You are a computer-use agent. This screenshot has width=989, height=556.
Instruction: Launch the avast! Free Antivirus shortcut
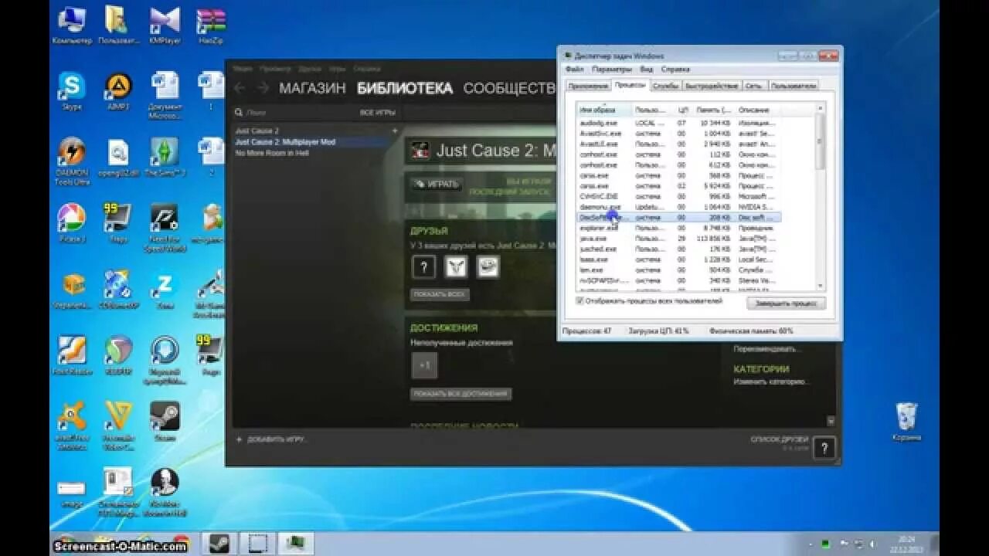[72, 425]
